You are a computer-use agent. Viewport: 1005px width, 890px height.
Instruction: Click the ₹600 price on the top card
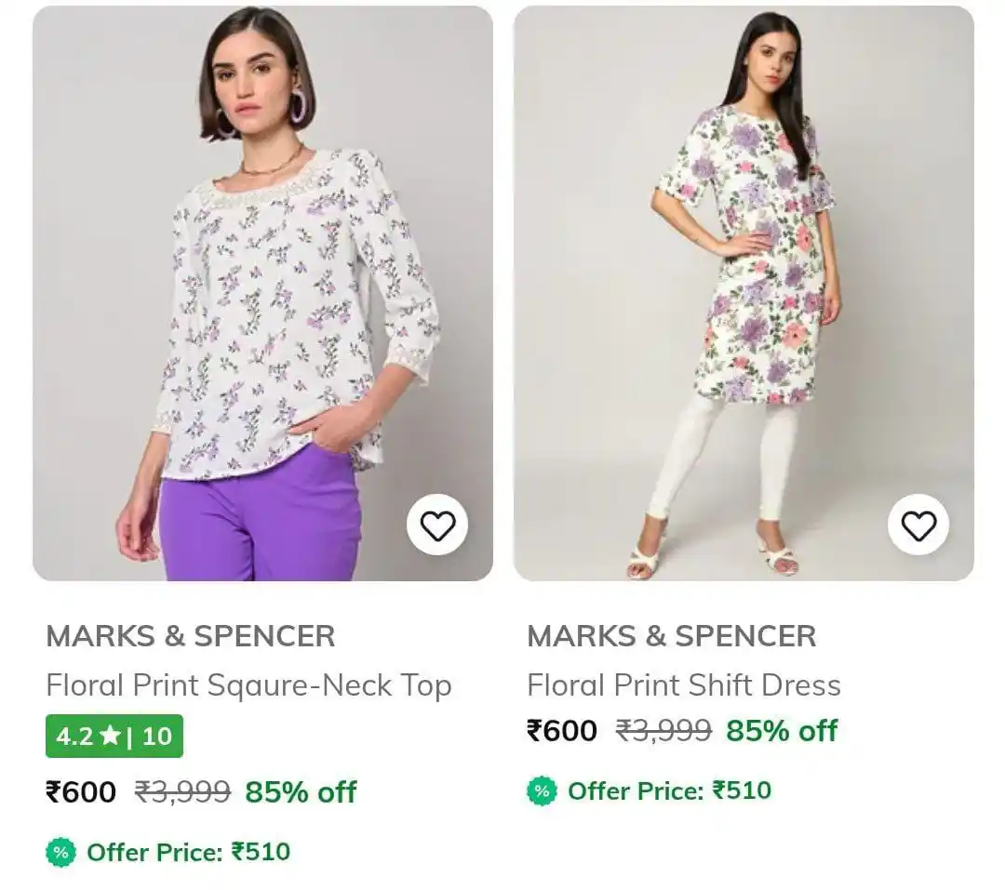[79, 792]
